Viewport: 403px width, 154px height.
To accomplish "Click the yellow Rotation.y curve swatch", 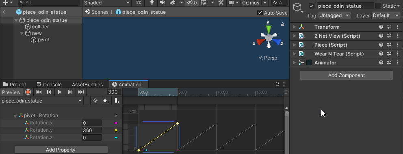I will pos(116,130).
